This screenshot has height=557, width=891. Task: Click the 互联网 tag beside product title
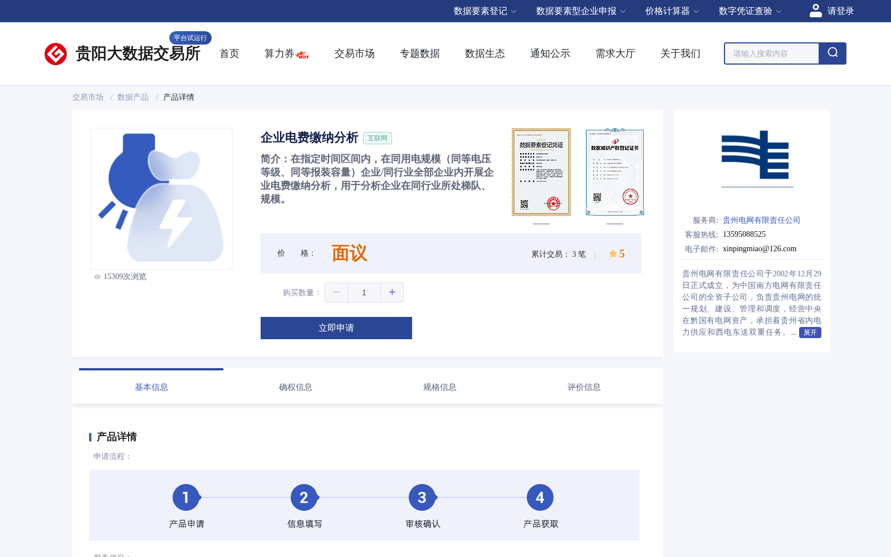tap(378, 138)
